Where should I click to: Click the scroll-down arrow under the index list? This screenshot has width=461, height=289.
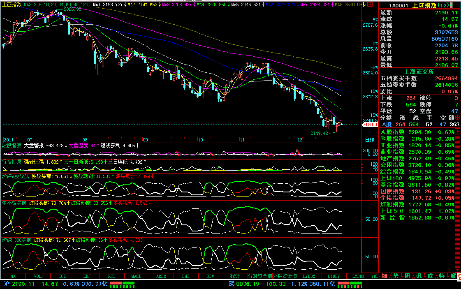click(x=457, y=270)
